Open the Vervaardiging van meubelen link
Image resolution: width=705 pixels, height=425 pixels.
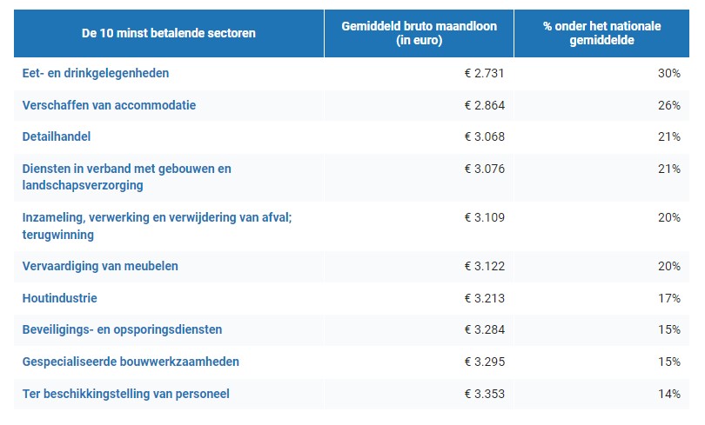100,266
